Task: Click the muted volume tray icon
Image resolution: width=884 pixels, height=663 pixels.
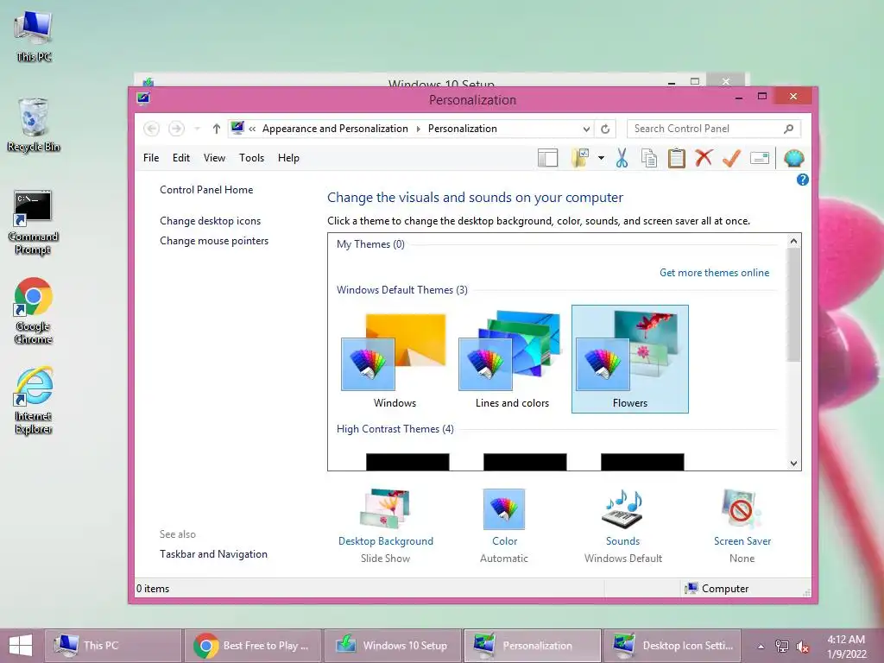Action: (x=802, y=646)
